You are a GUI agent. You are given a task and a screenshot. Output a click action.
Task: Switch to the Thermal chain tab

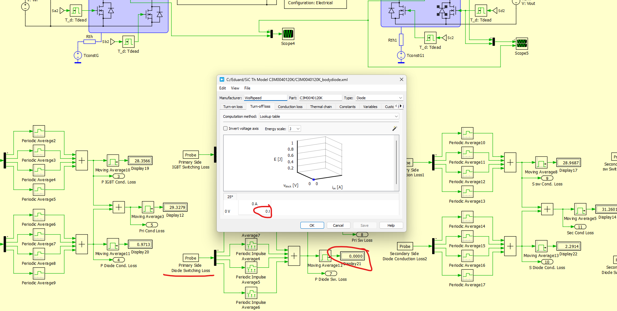[321, 107]
